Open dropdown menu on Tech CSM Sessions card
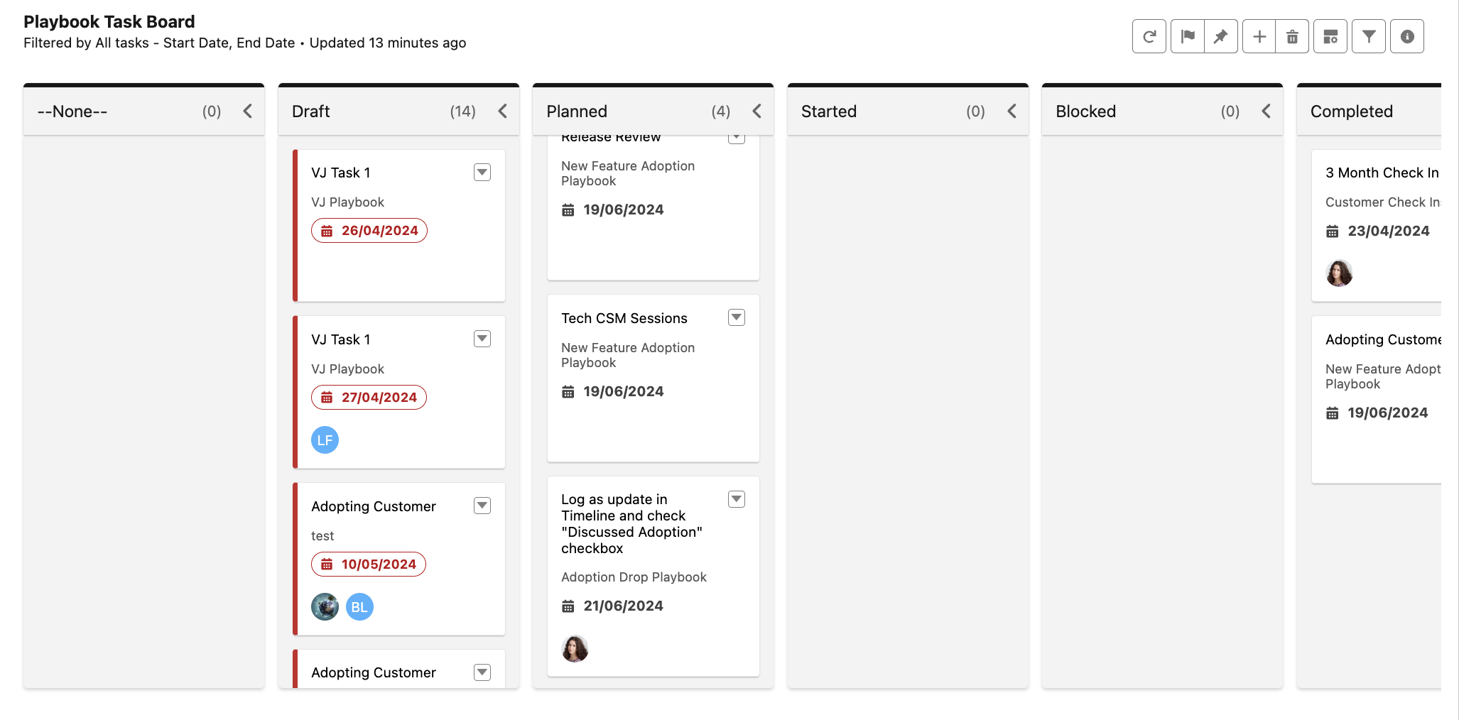Viewport: 1459px width, 720px height. pos(737,317)
